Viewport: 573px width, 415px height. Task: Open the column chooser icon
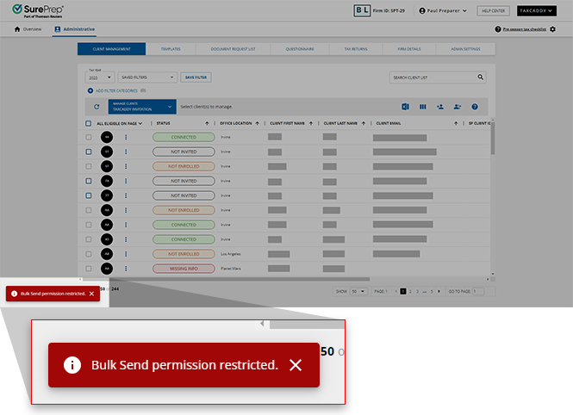pos(422,107)
